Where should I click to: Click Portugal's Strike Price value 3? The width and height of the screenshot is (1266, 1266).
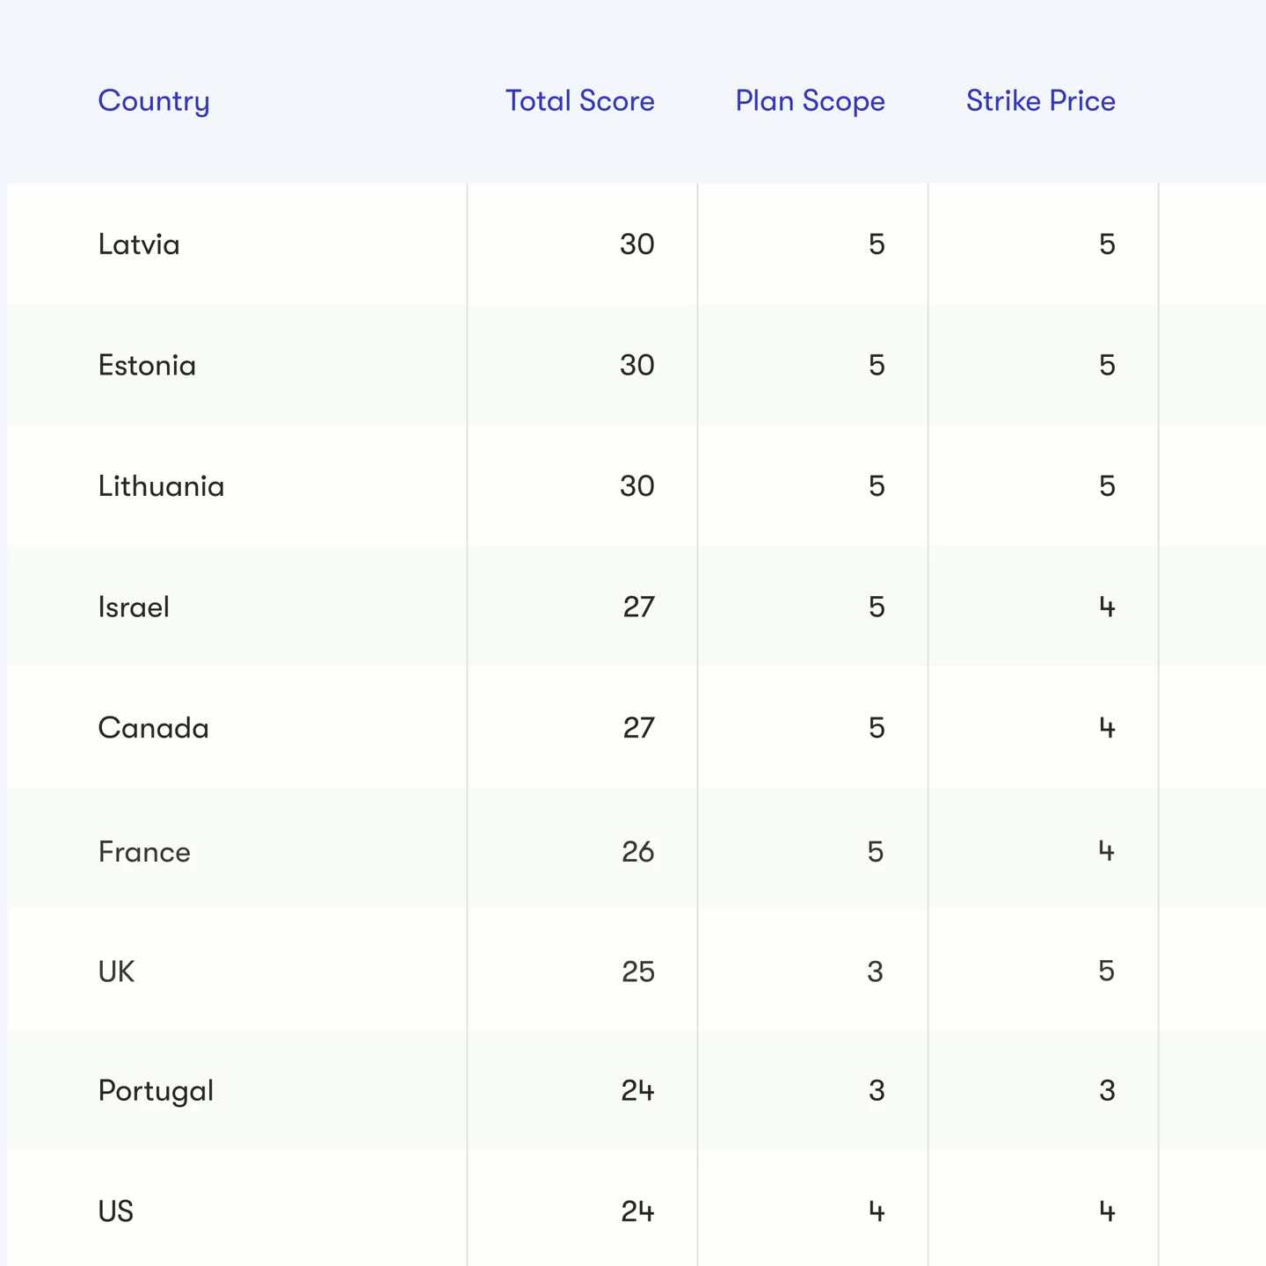pyautogui.click(x=1108, y=1091)
